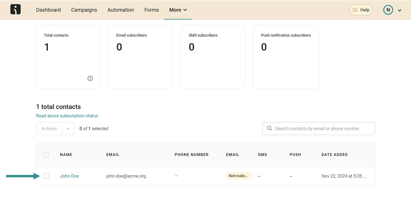This screenshot has height=203, width=411.
Task: Click the PUSH column header
Action: pos(295,155)
